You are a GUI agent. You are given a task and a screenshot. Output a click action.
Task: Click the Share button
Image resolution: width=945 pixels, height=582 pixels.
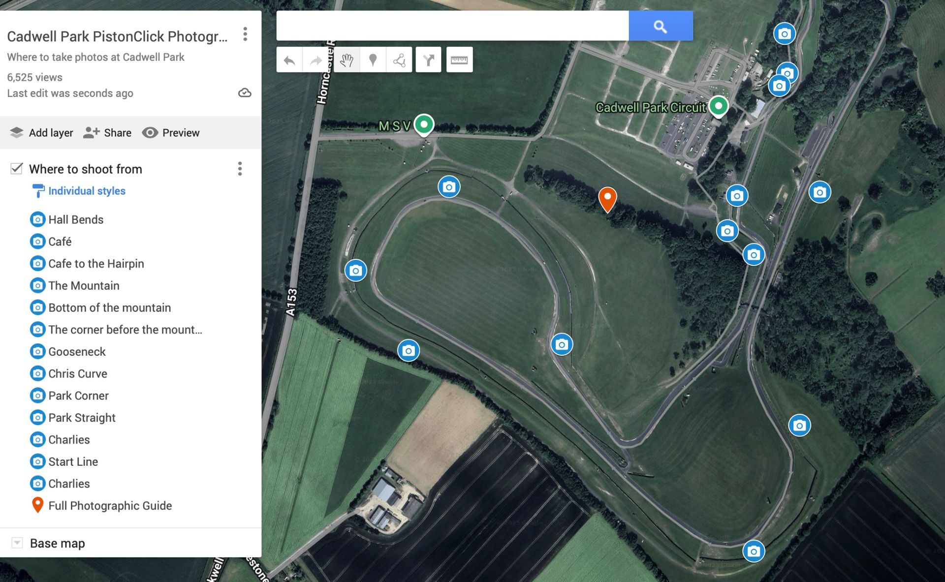(107, 132)
